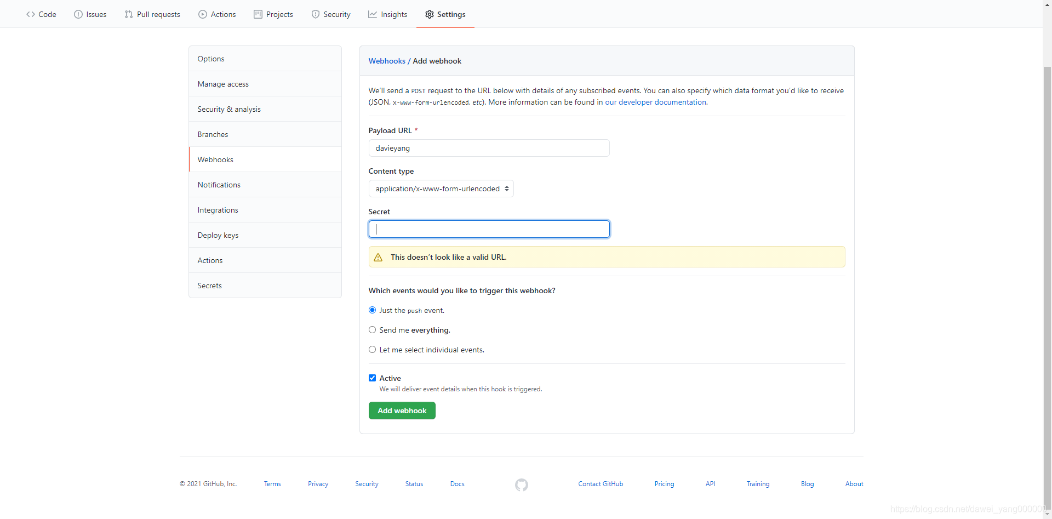The height and width of the screenshot is (519, 1052).
Task: Click the Projects board icon
Action: click(258, 14)
